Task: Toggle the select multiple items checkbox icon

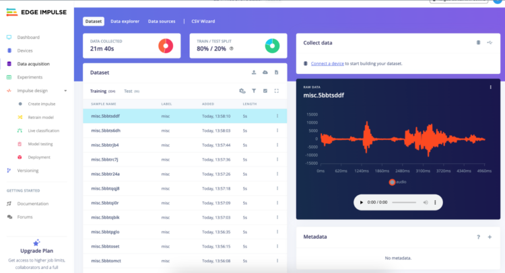Action: 265,91
